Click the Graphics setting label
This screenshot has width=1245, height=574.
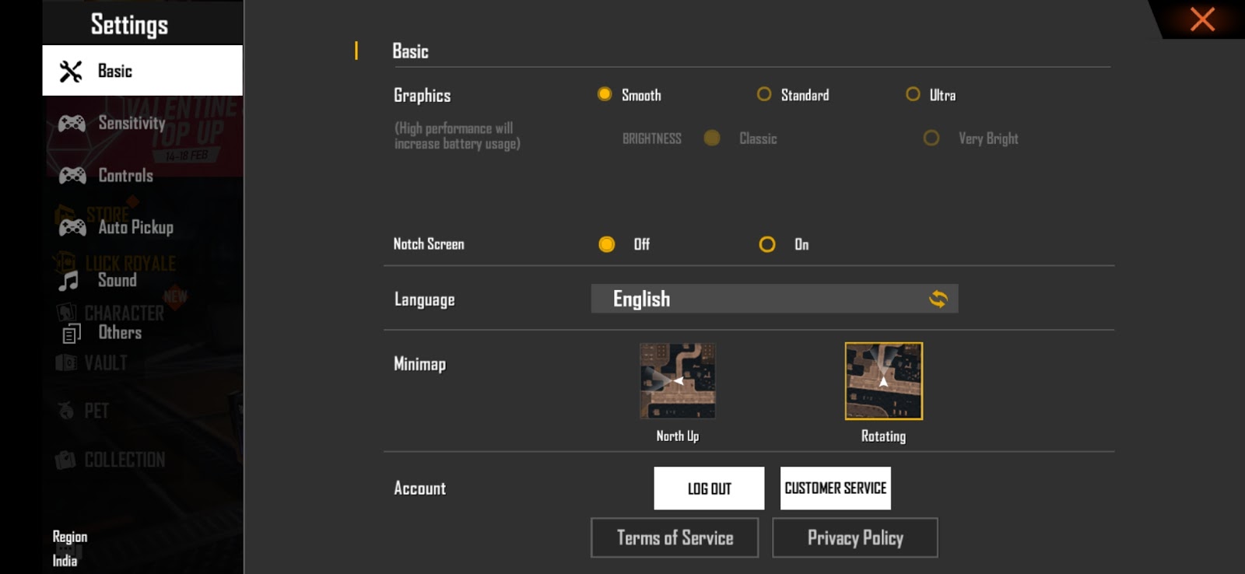pyautogui.click(x=422, y=96)
